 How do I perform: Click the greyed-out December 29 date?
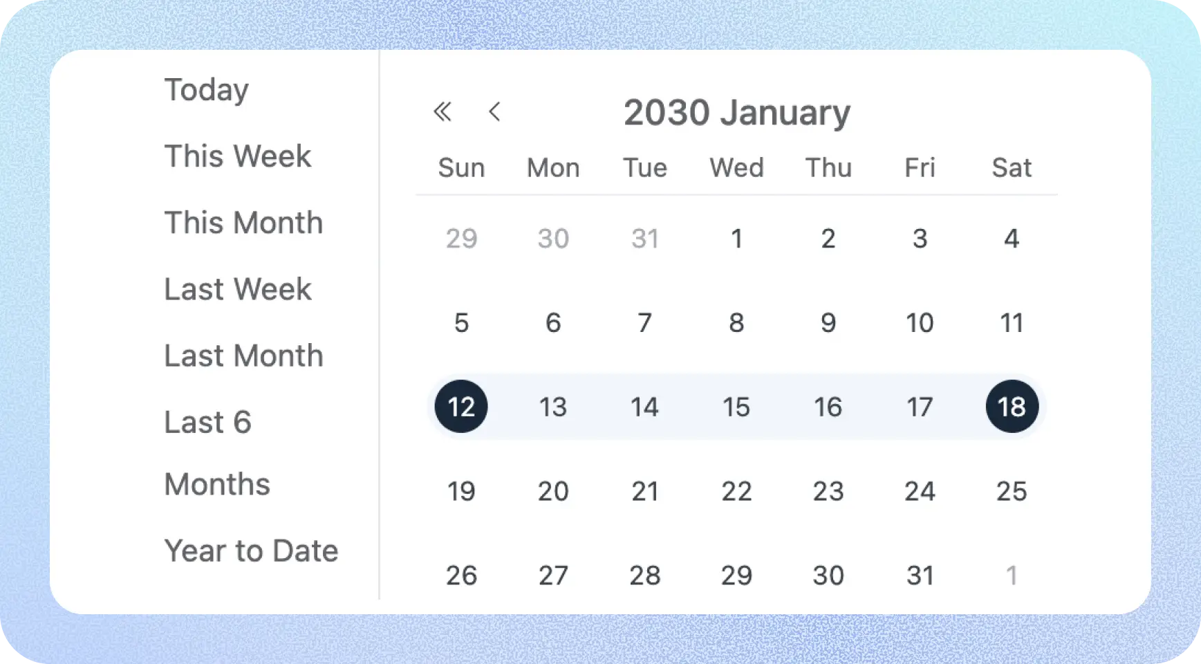[x=461, y=239]
